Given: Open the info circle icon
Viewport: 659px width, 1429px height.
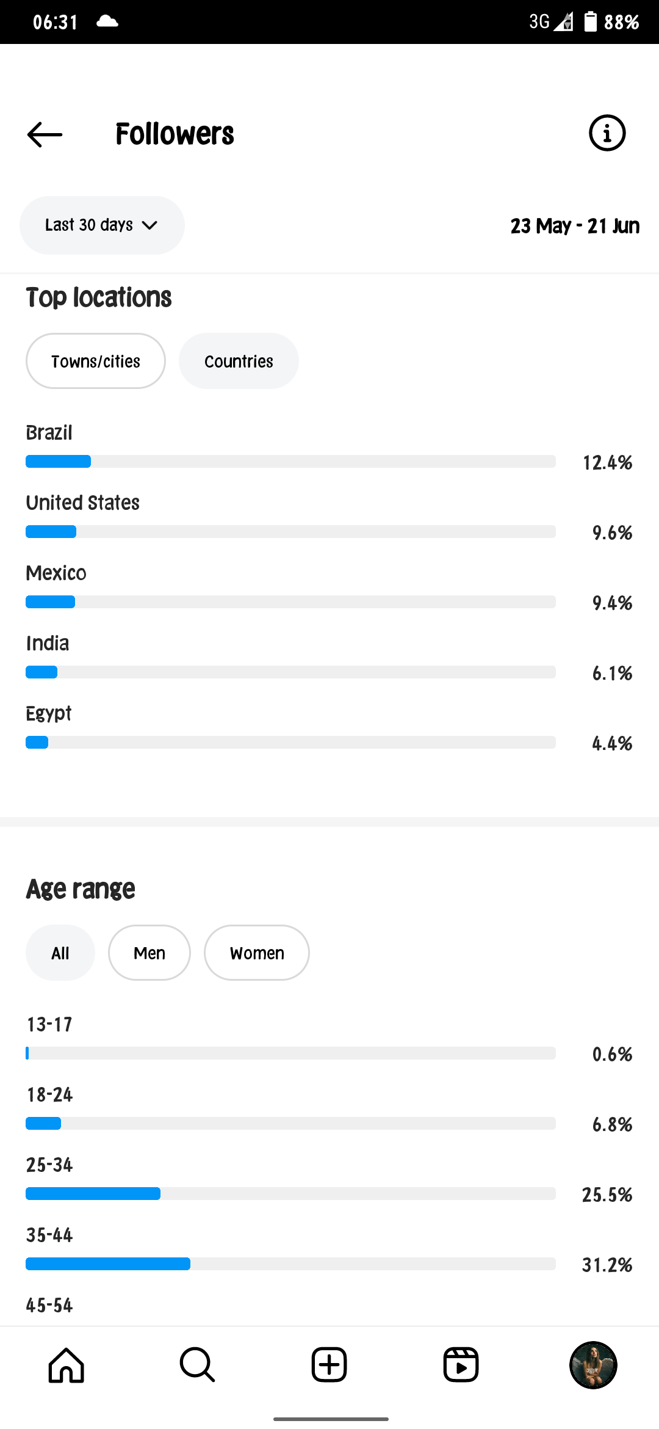Looking at the screenshot, I should (607, 133).
